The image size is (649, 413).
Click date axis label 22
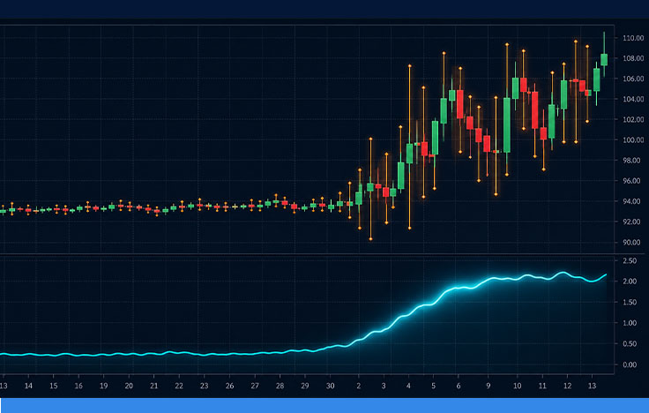click(179, 386)
